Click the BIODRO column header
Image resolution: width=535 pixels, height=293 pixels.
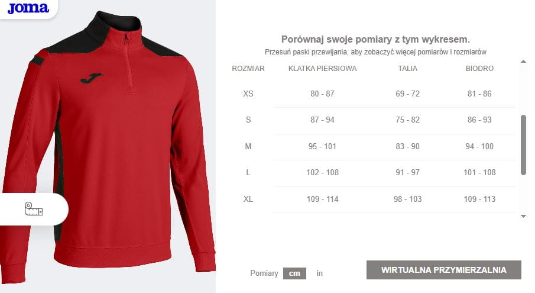[479, 69]
